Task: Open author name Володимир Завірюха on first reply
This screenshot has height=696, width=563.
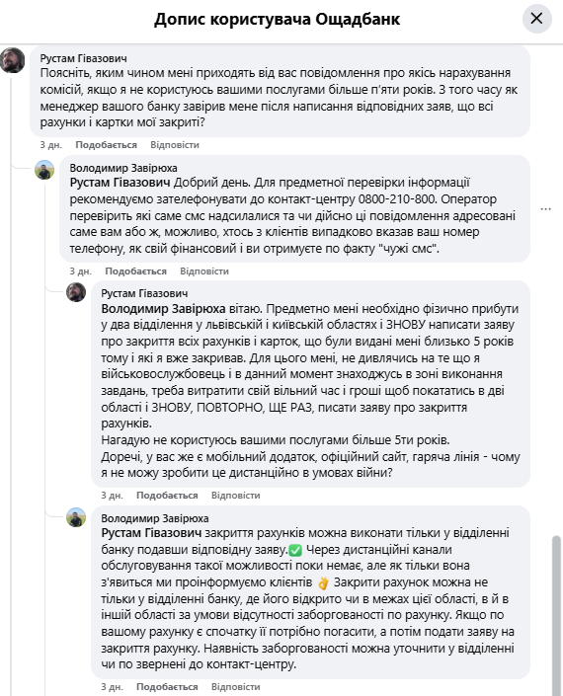Action: click(x=123, y=168)
